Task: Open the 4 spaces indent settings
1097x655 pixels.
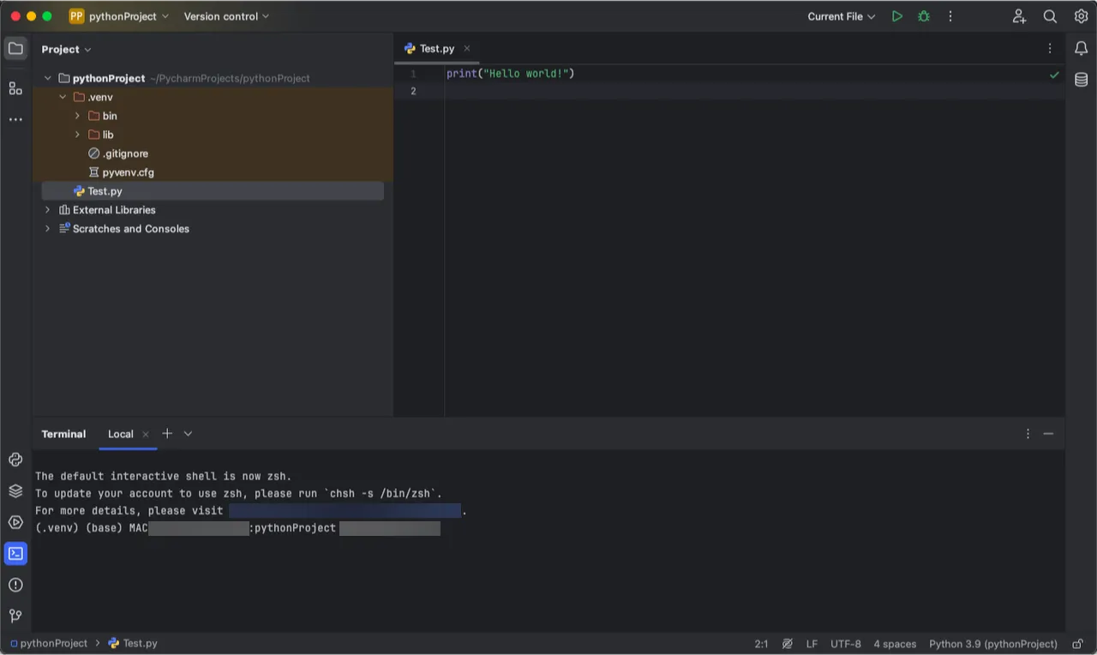Action: [x=895, y=644]
